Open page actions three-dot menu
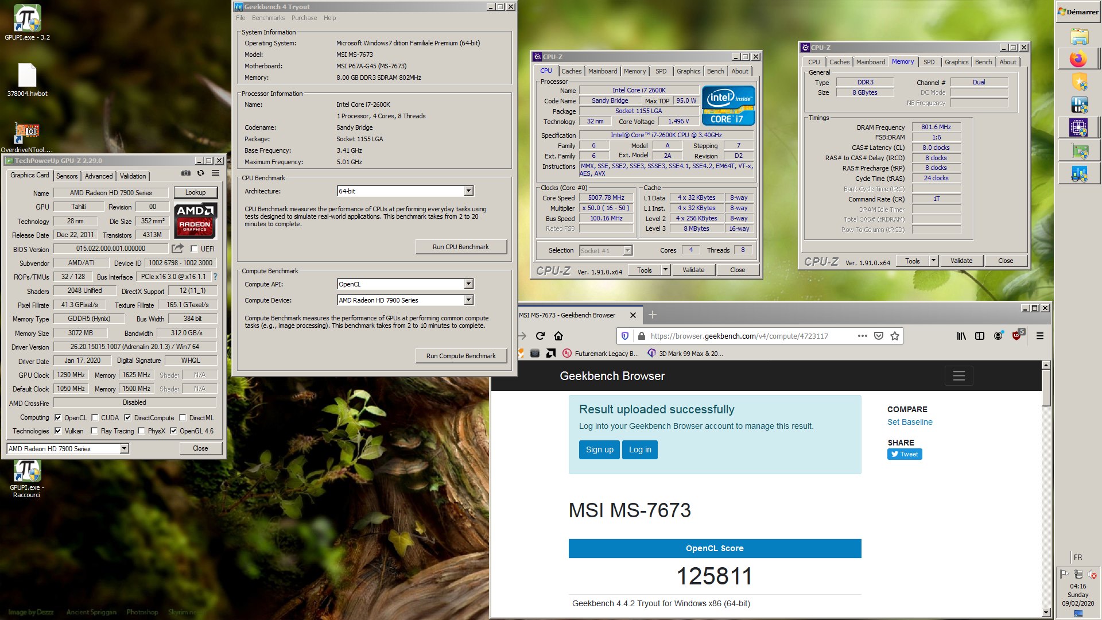1102x620 pixels. (x=862, y=336)
